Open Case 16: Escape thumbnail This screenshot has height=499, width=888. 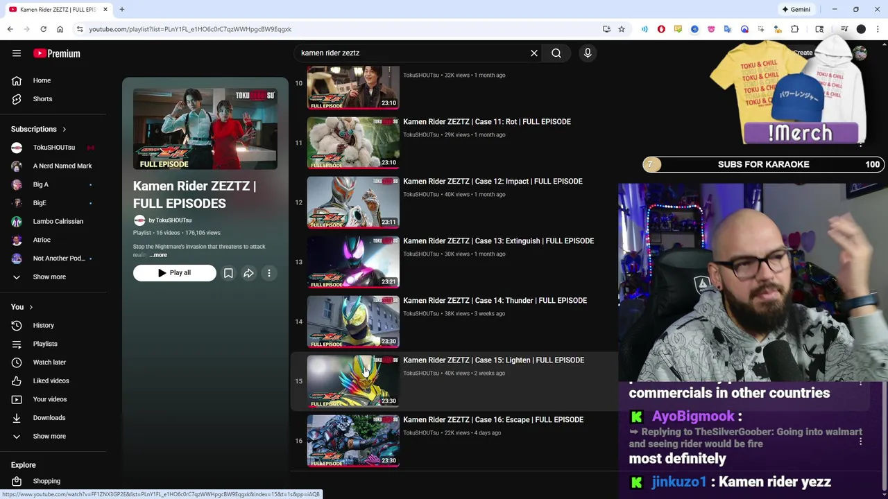pos(353,441)
